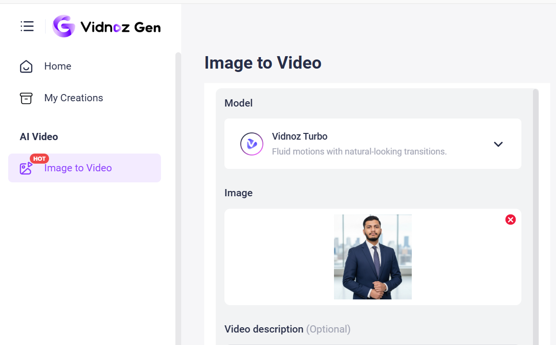This screenshot has height=345, width=556.
Task: Go to Home from the sidebar
Action: [x=58, y=66]
